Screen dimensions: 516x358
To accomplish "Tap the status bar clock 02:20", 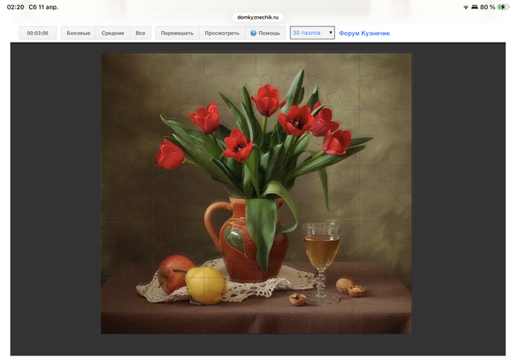I will [x=15, y=6].
